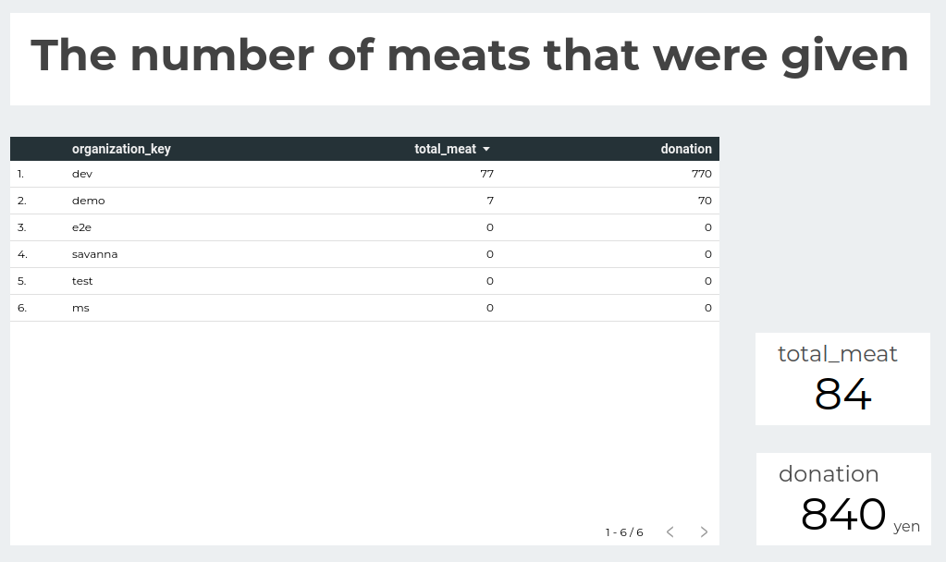Select the ms organization row
The height and width of the screenshot is (562, 946).
point(364,308)
